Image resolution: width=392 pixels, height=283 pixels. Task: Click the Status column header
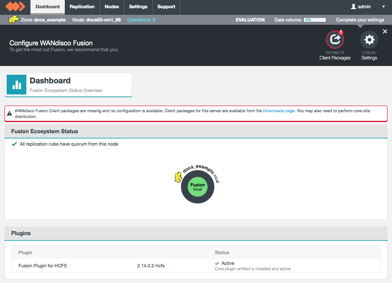point(222,252)
